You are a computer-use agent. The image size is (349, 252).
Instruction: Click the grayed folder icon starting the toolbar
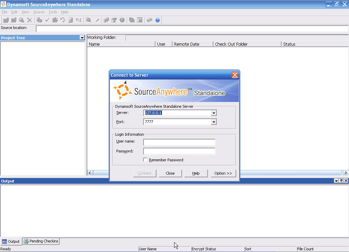(6, 20)
